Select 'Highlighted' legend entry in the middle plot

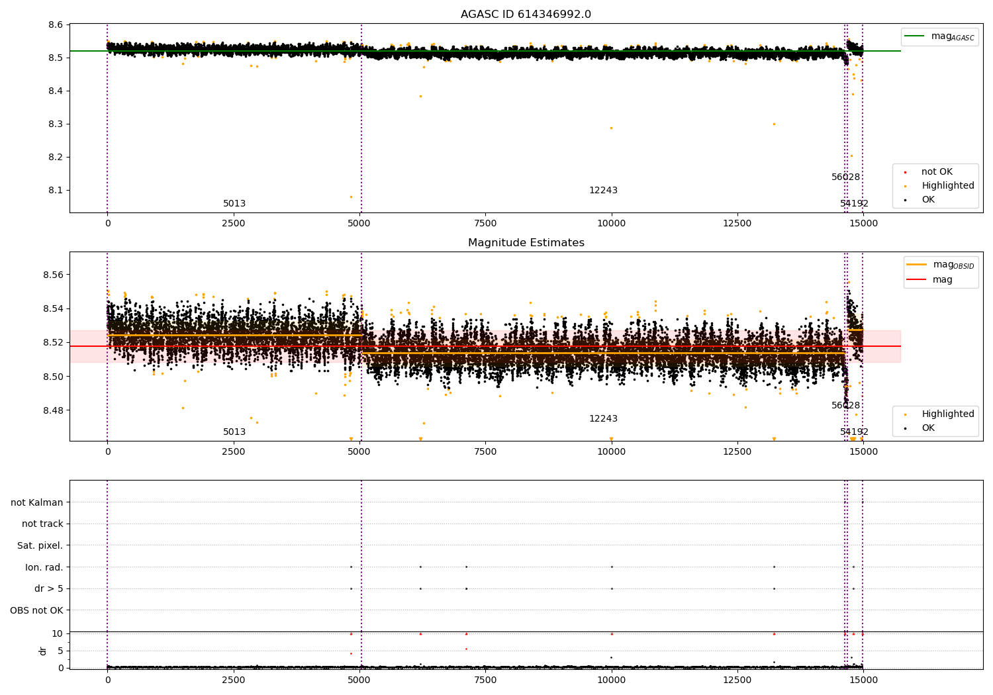(x=948, y=414)
